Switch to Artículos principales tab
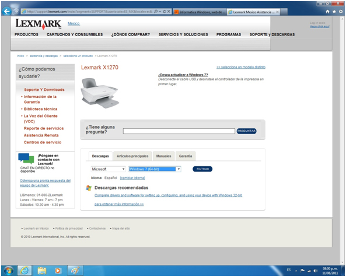The width and height of the screenshot is (346, 277). click(x=132, y=156)
